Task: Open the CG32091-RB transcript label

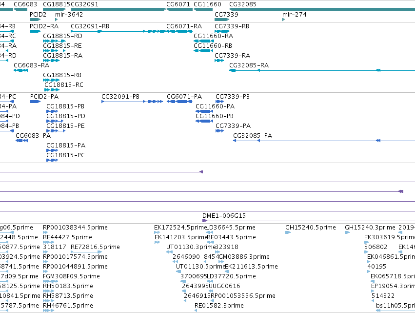Action: point(90,26)
